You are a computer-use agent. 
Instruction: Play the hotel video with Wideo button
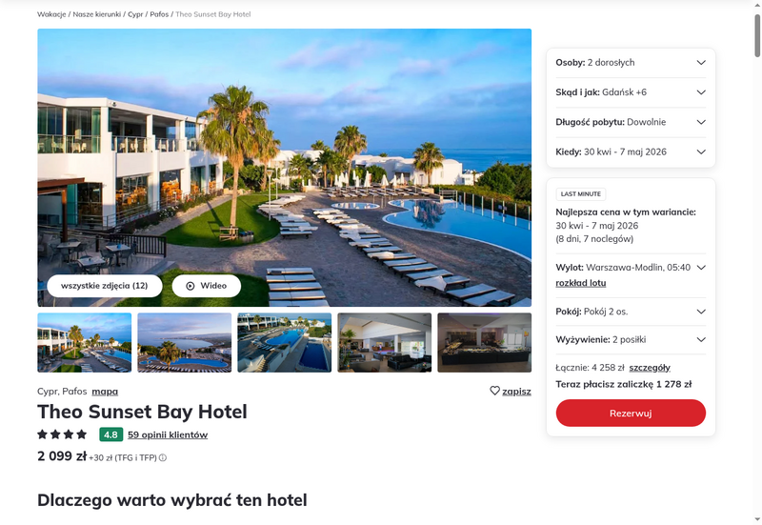(x=207, y=286)
